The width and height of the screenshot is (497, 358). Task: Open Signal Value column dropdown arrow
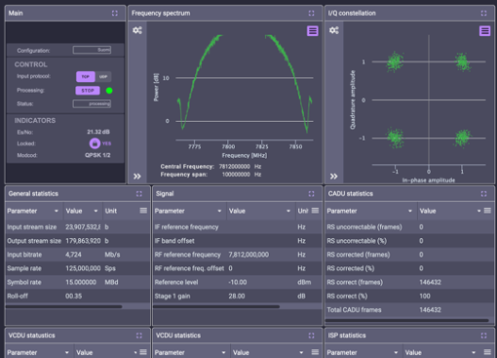(x=288, y=211)
